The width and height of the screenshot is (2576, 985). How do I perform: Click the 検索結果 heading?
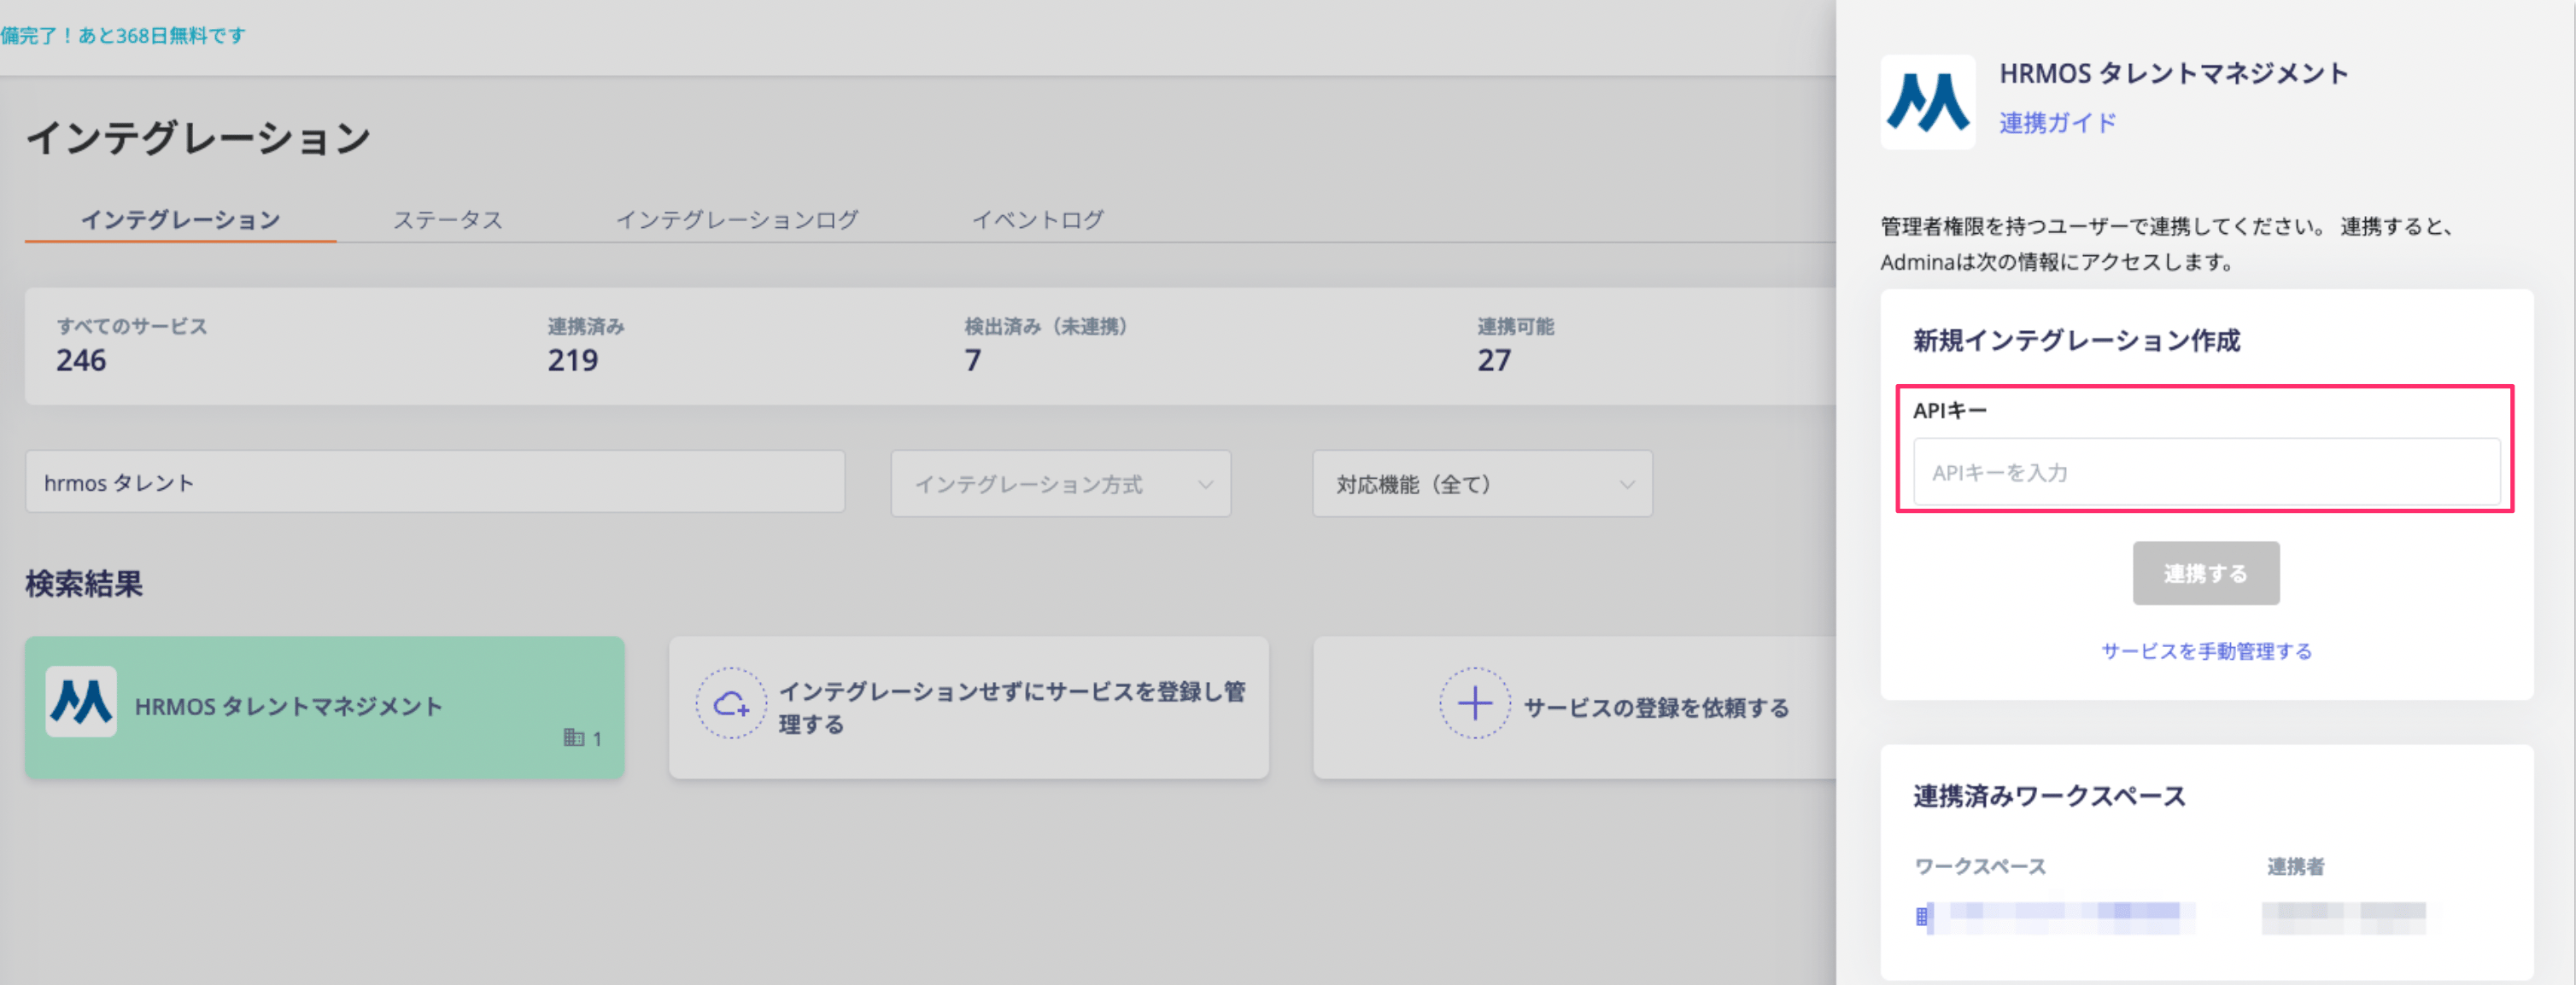pyautogui.click(x=84, y=584)
